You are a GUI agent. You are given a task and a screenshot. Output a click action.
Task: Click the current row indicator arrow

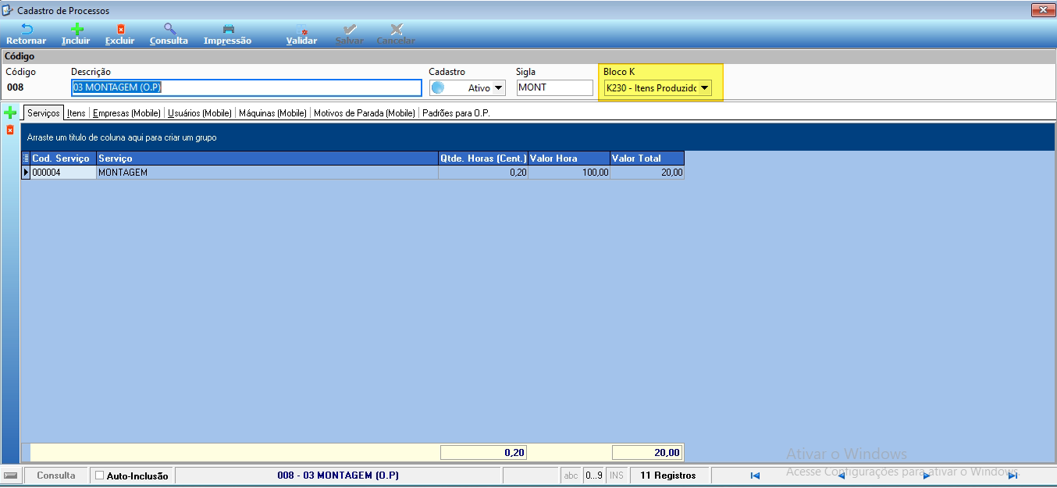26,173
